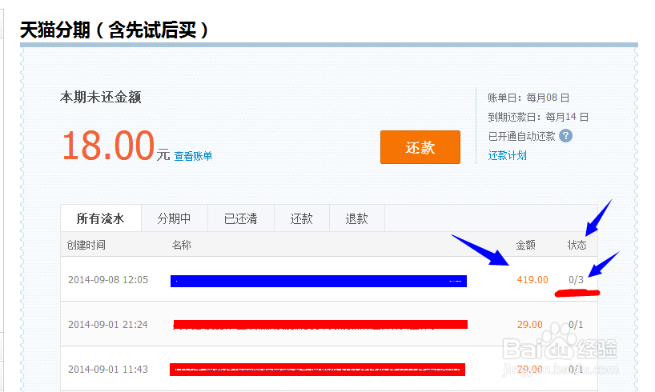This screenshot has width=655, height=392.
Task: Click the help question mark icon beside 已开通自动还款
Action: [x=565, y=136]
